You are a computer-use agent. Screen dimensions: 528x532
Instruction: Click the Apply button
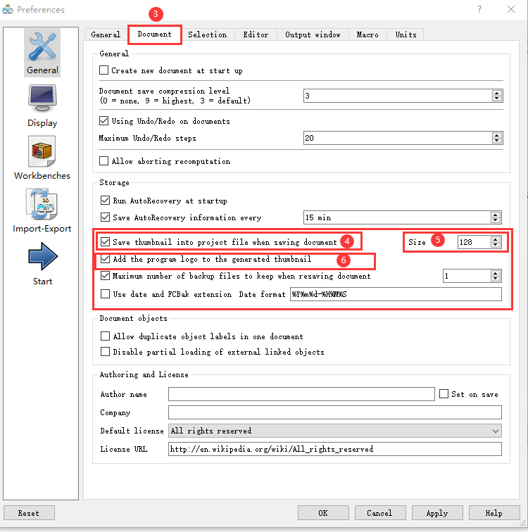[437, 513]
